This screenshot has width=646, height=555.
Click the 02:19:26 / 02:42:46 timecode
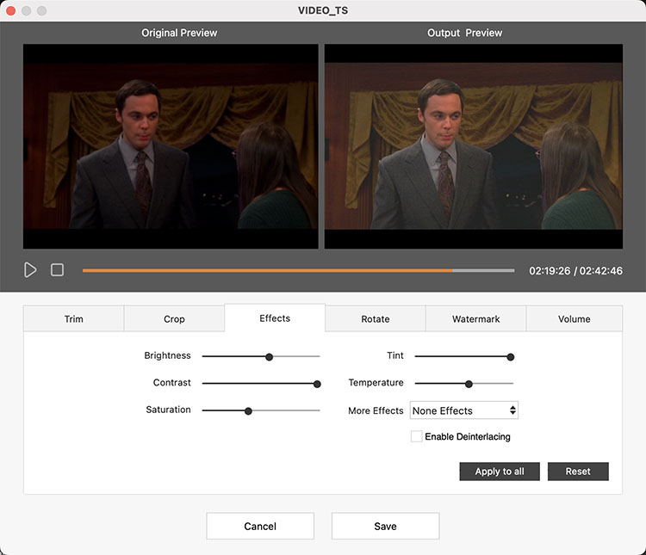(575, 271)
